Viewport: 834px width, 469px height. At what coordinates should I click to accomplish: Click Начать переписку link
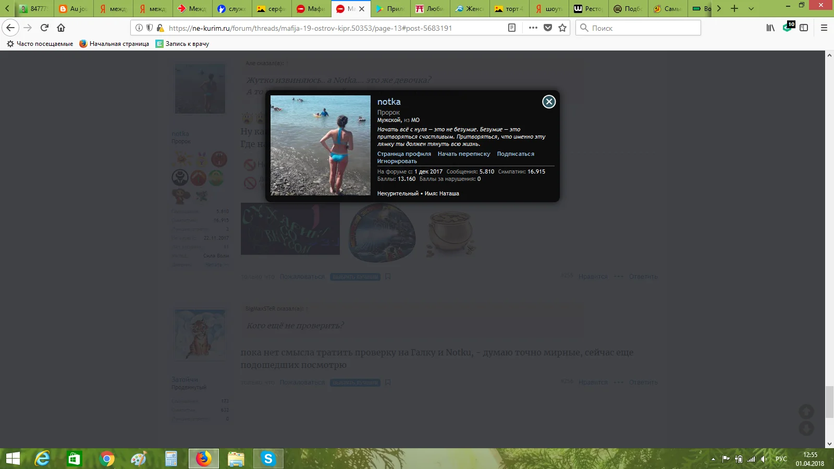point(464,154)
